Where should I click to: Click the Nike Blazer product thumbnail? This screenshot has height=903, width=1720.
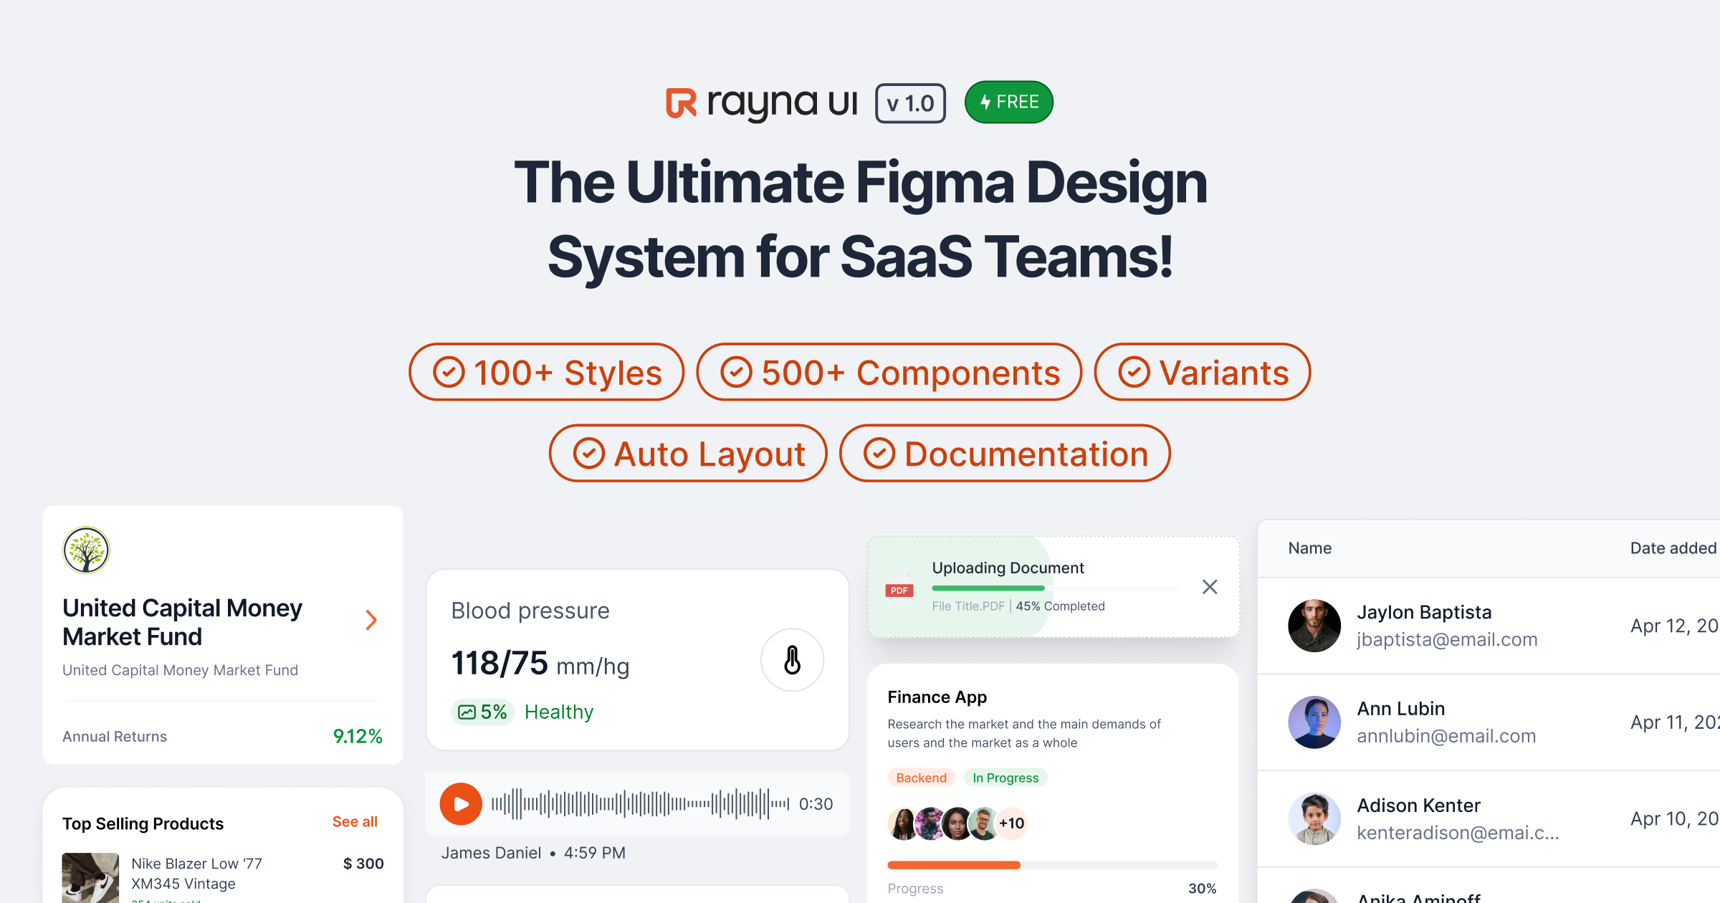[x=90, y=878]
